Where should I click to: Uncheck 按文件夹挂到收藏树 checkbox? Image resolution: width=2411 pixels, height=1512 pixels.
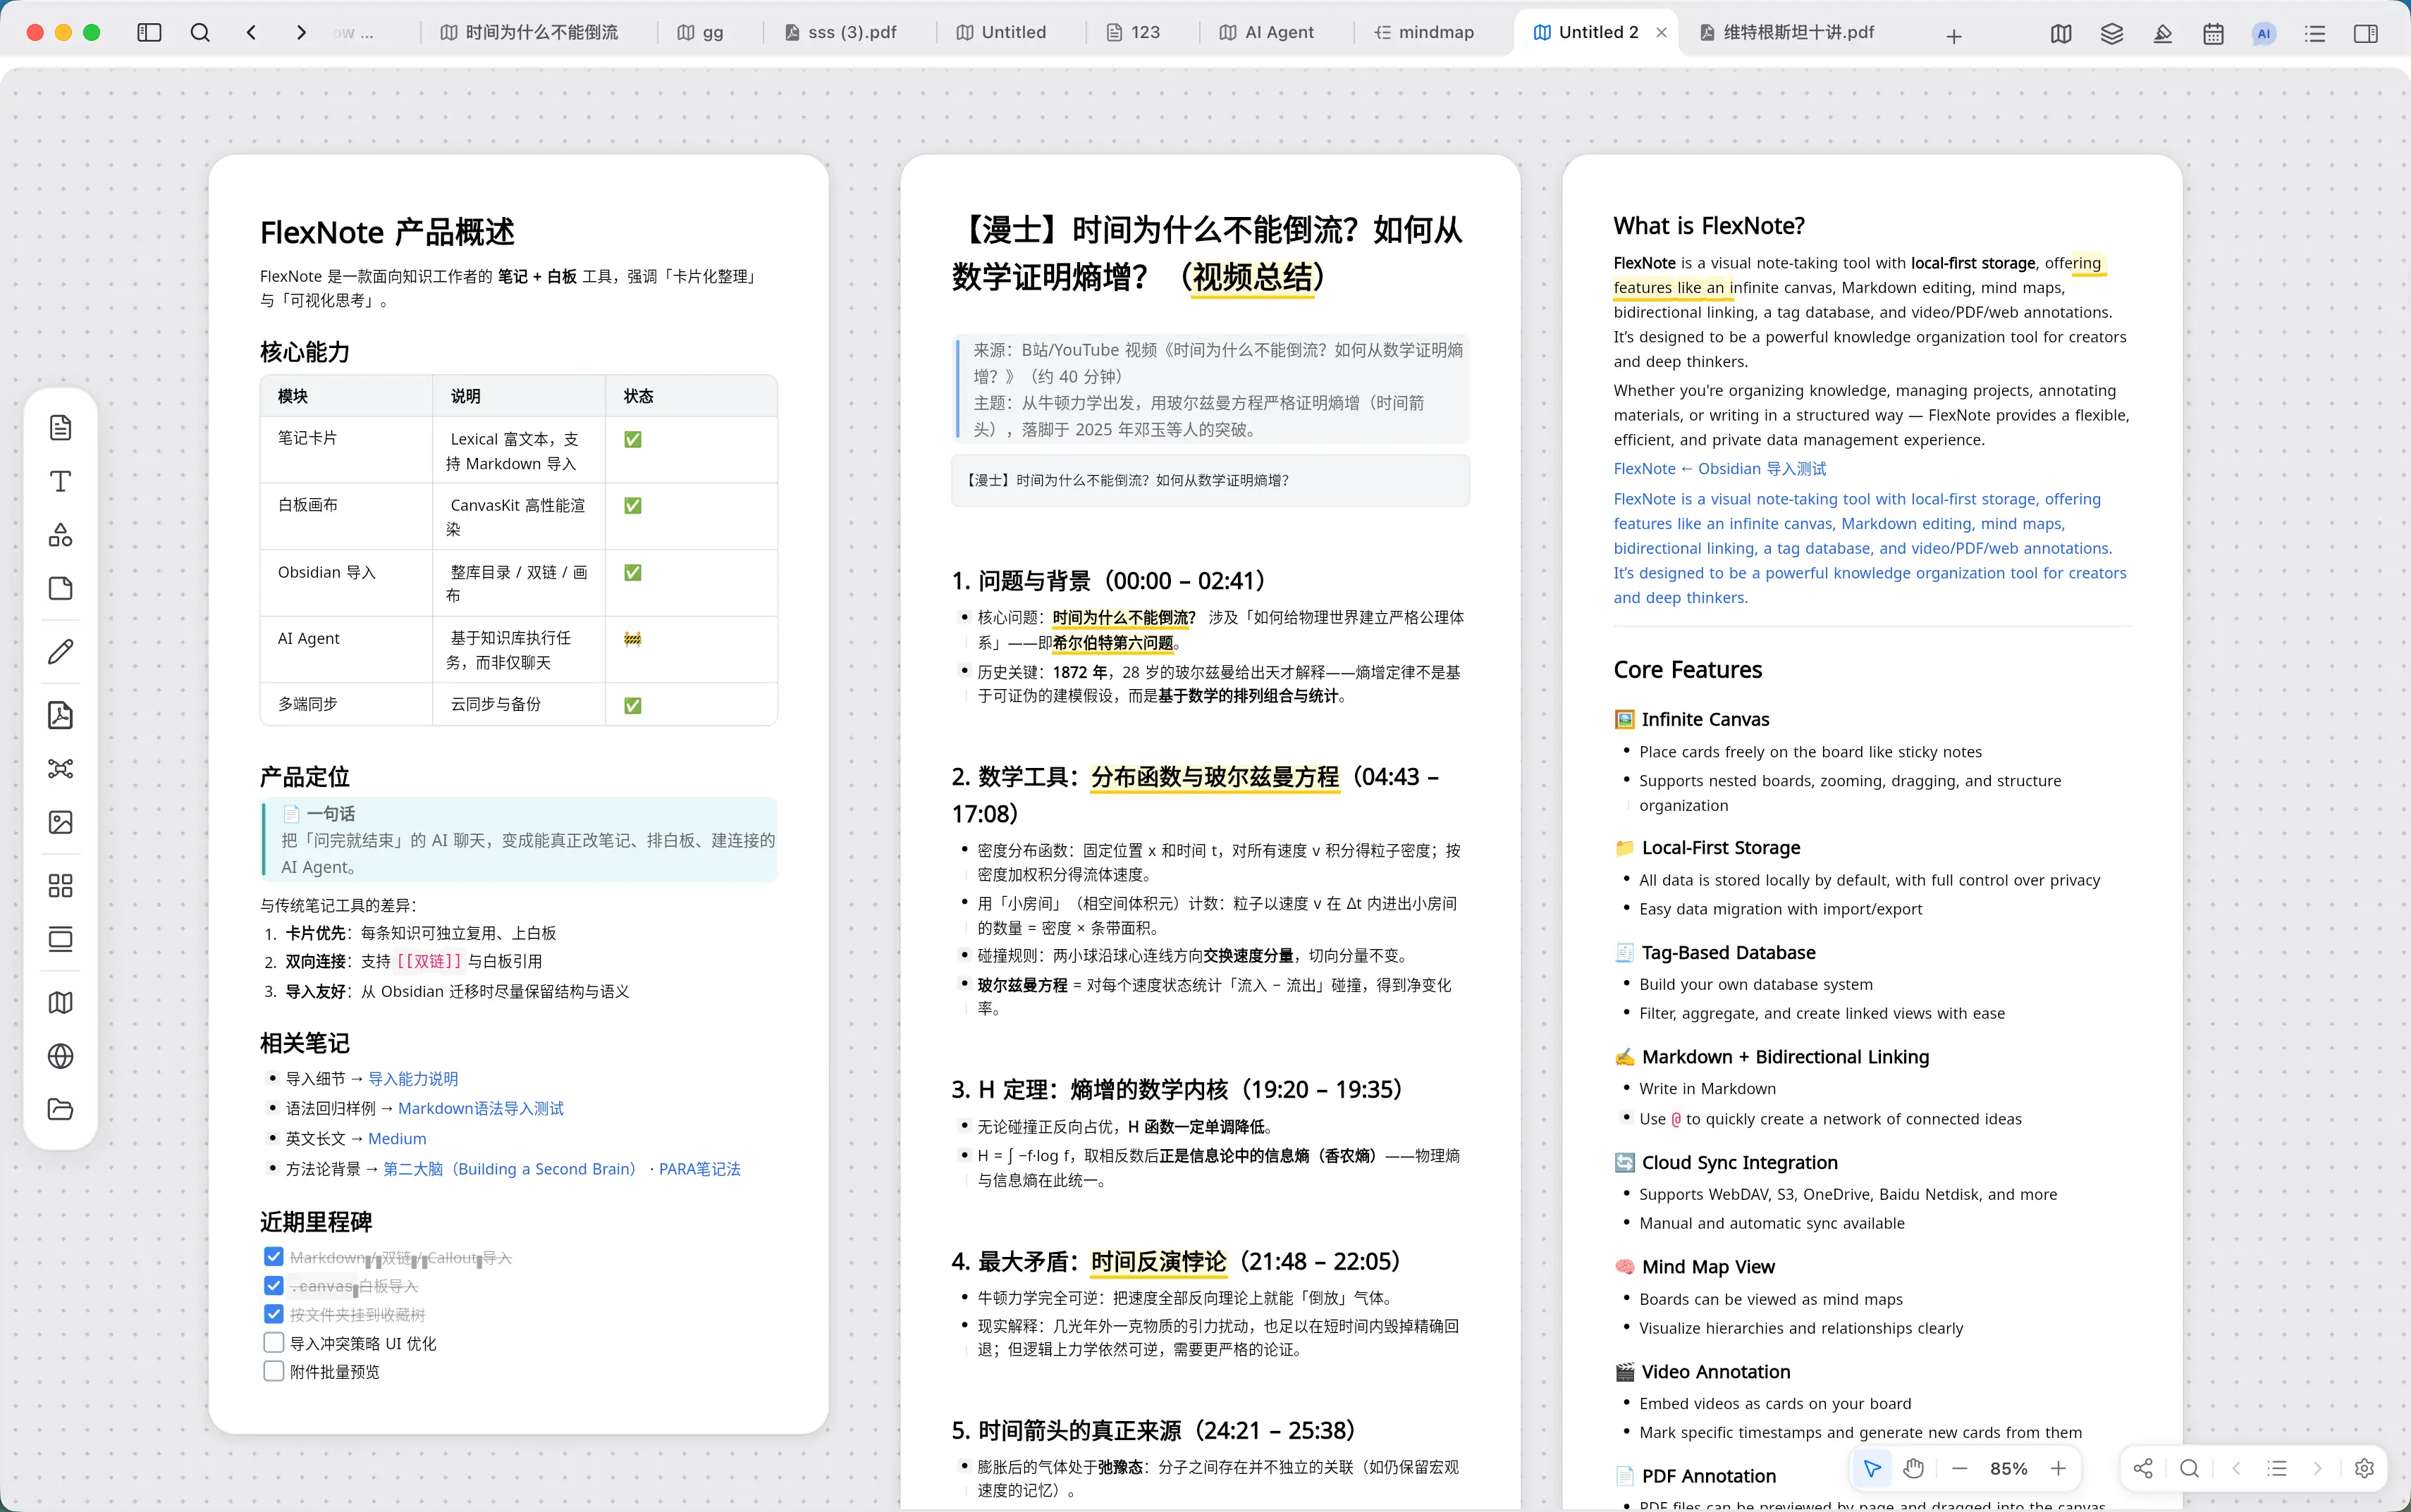[x=273, y=1313]
